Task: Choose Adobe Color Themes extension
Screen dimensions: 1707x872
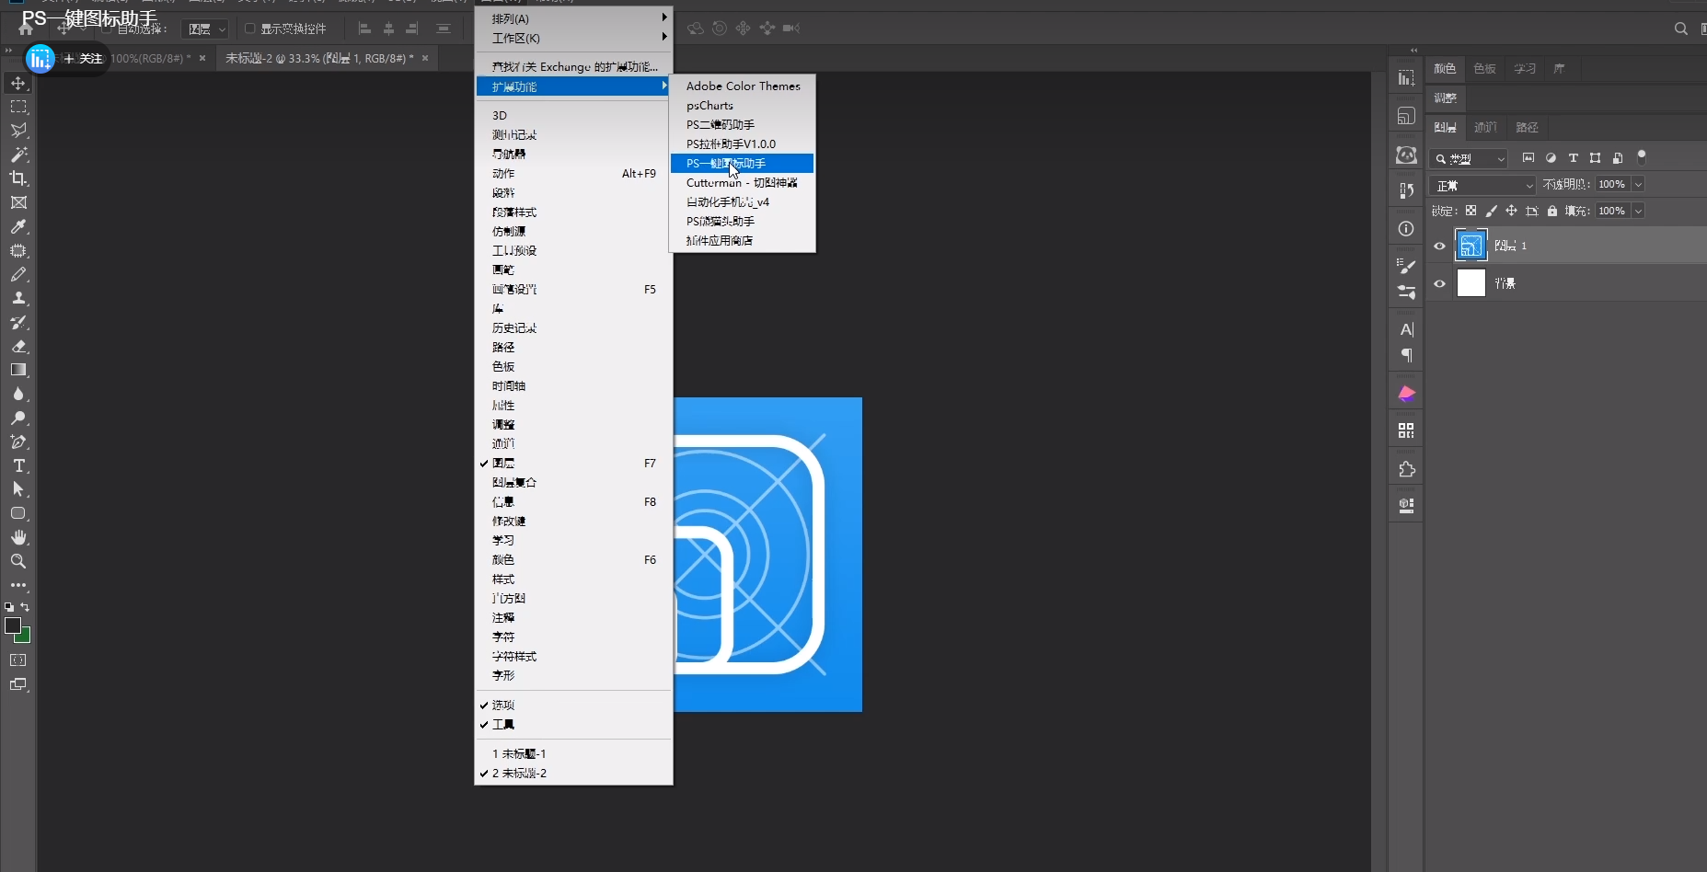Action: [742, 86]
